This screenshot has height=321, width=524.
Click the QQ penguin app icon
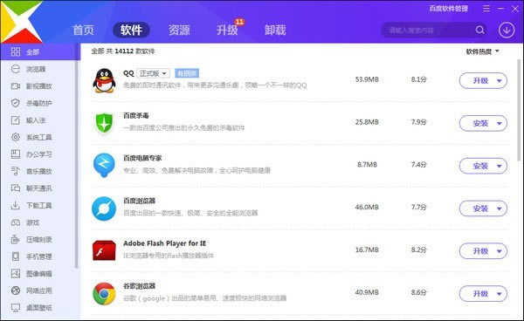[x=104, y=80]
